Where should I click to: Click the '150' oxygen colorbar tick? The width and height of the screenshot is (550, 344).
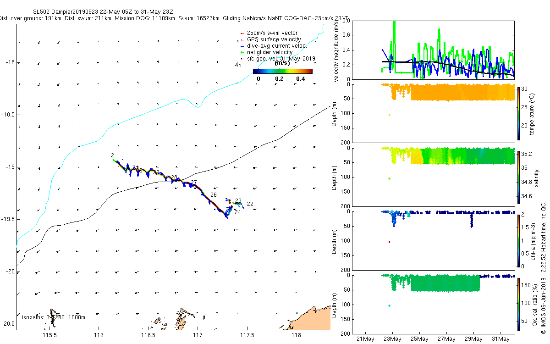pos(527,284)
